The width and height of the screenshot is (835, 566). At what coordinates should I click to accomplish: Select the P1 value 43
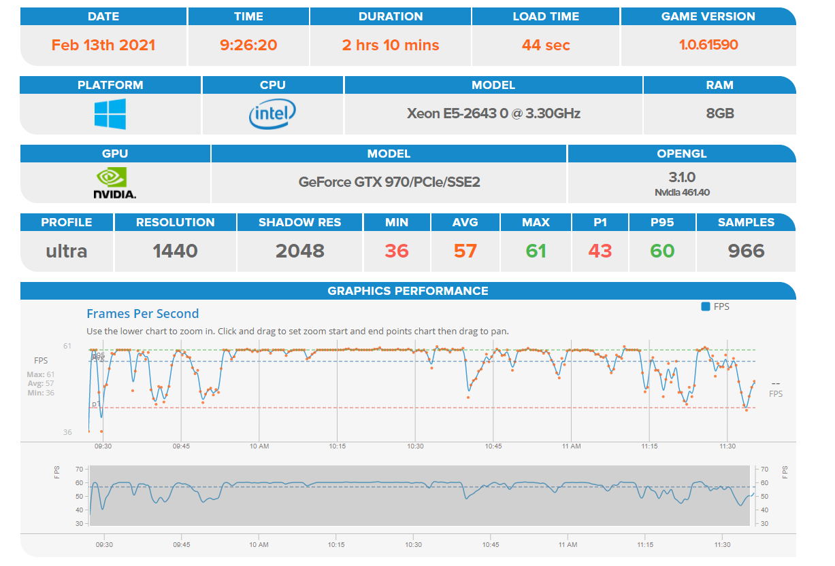click(600, 251)
